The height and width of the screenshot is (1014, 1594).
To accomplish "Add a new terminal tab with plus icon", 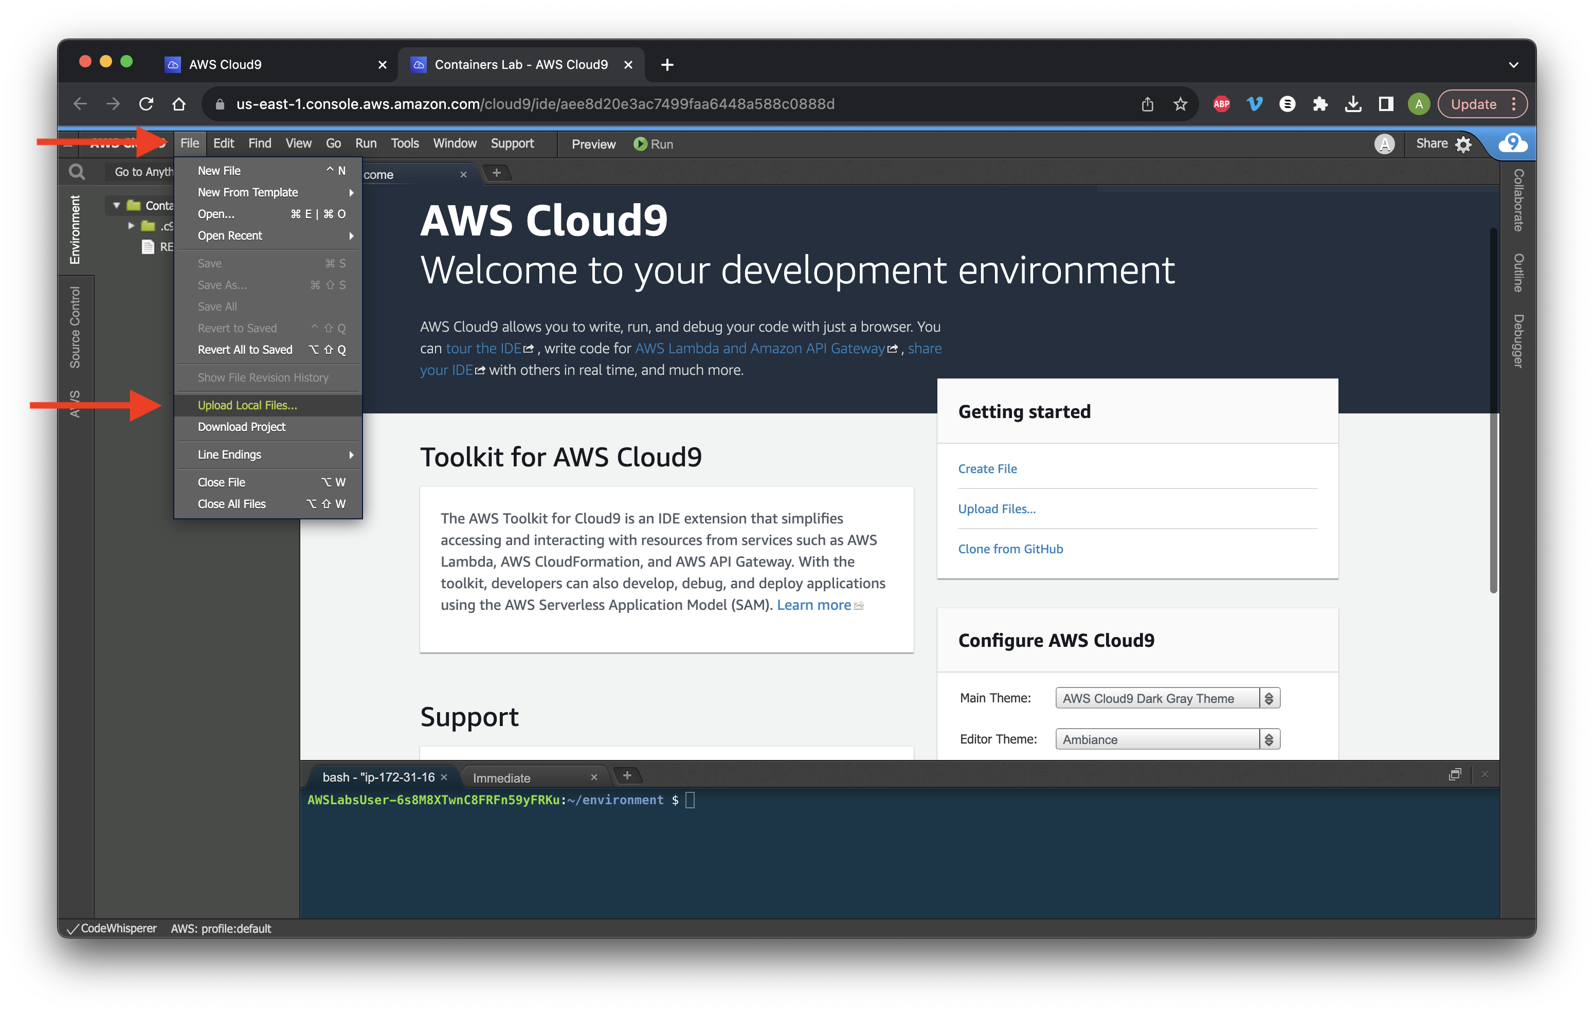I will [627, 775].
